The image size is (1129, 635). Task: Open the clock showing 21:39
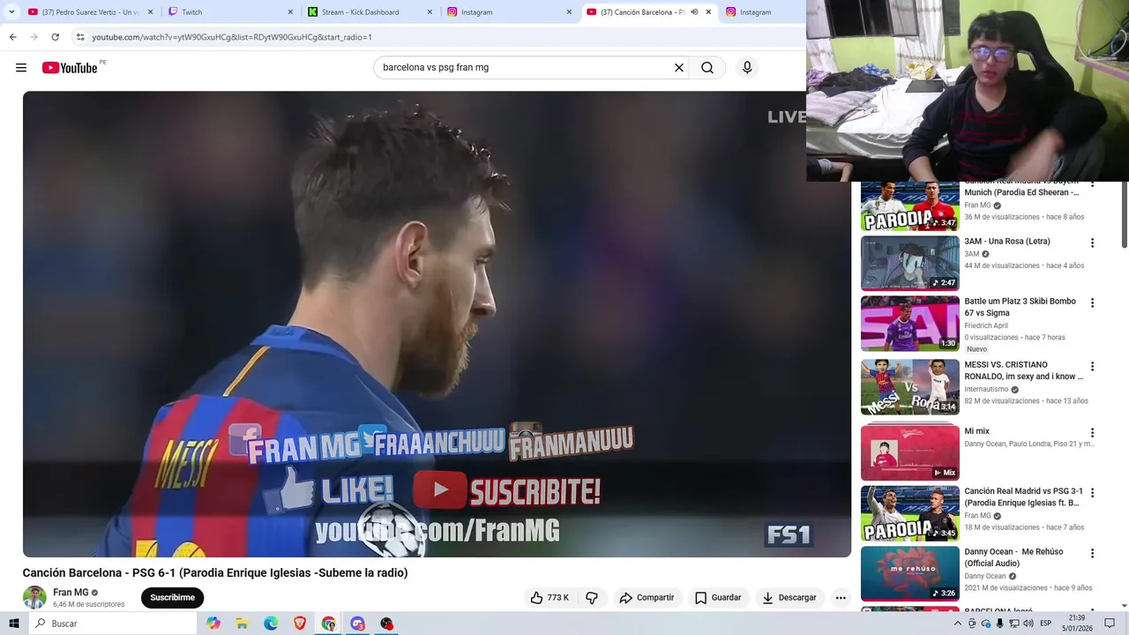coord(1077,624)
